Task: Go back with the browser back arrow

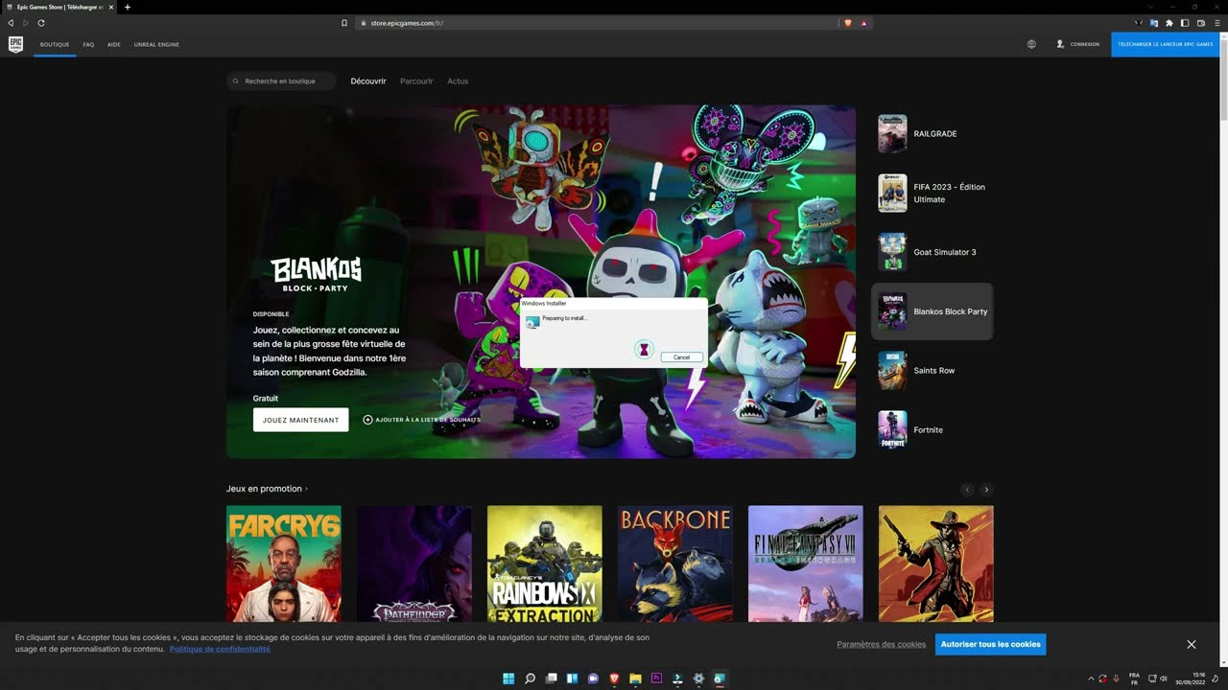Action: (x=11, y=23)
